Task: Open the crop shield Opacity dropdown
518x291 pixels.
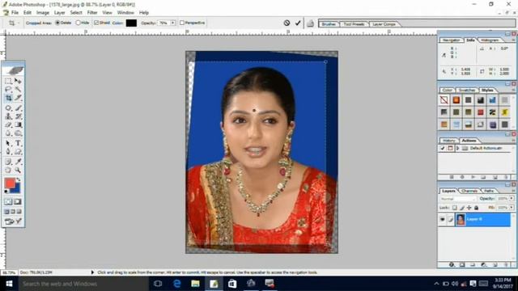Action: pyautogui.click(x=172, y=23)
